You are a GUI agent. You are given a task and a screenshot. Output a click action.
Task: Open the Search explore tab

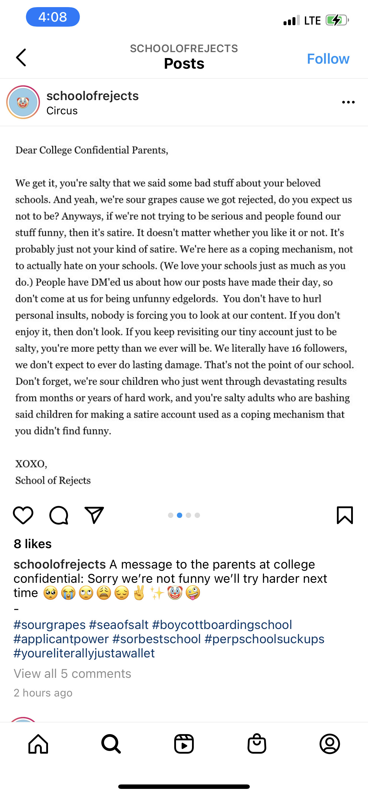tap(111, 744)
